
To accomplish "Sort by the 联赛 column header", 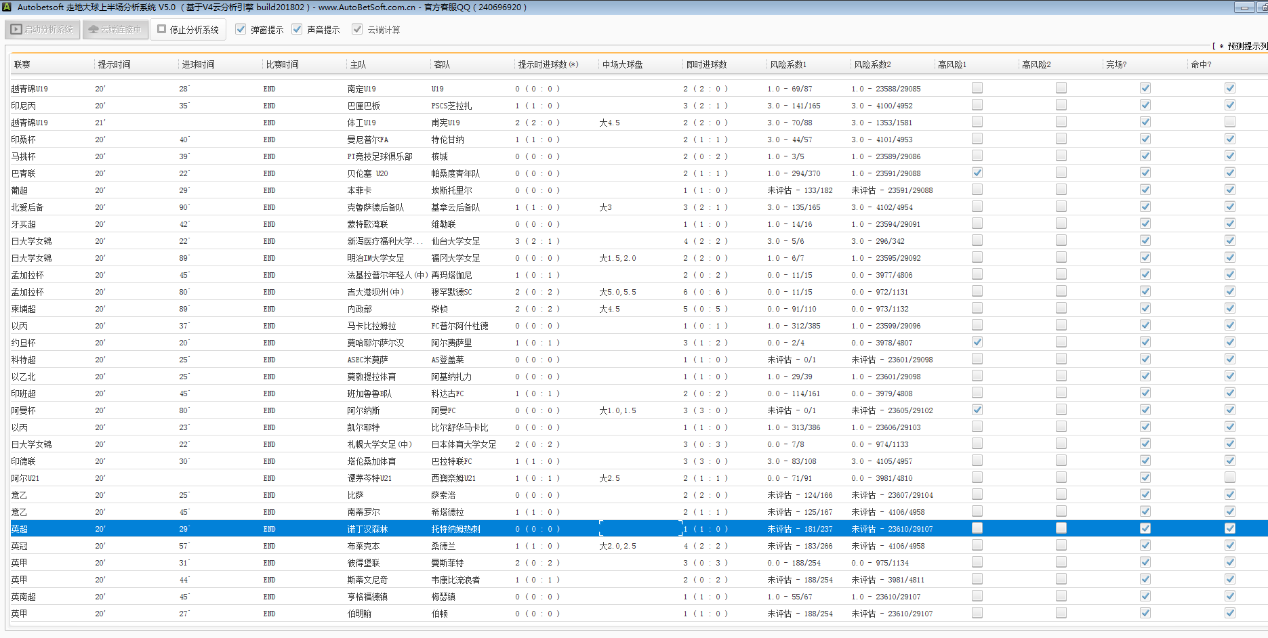I will click(x=22, y=65).
